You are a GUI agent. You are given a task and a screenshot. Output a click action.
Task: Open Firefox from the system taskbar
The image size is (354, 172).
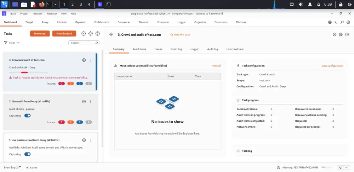41,4
